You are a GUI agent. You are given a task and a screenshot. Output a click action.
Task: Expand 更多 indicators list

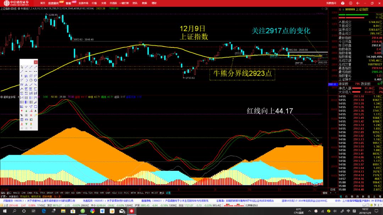point(162,193)
